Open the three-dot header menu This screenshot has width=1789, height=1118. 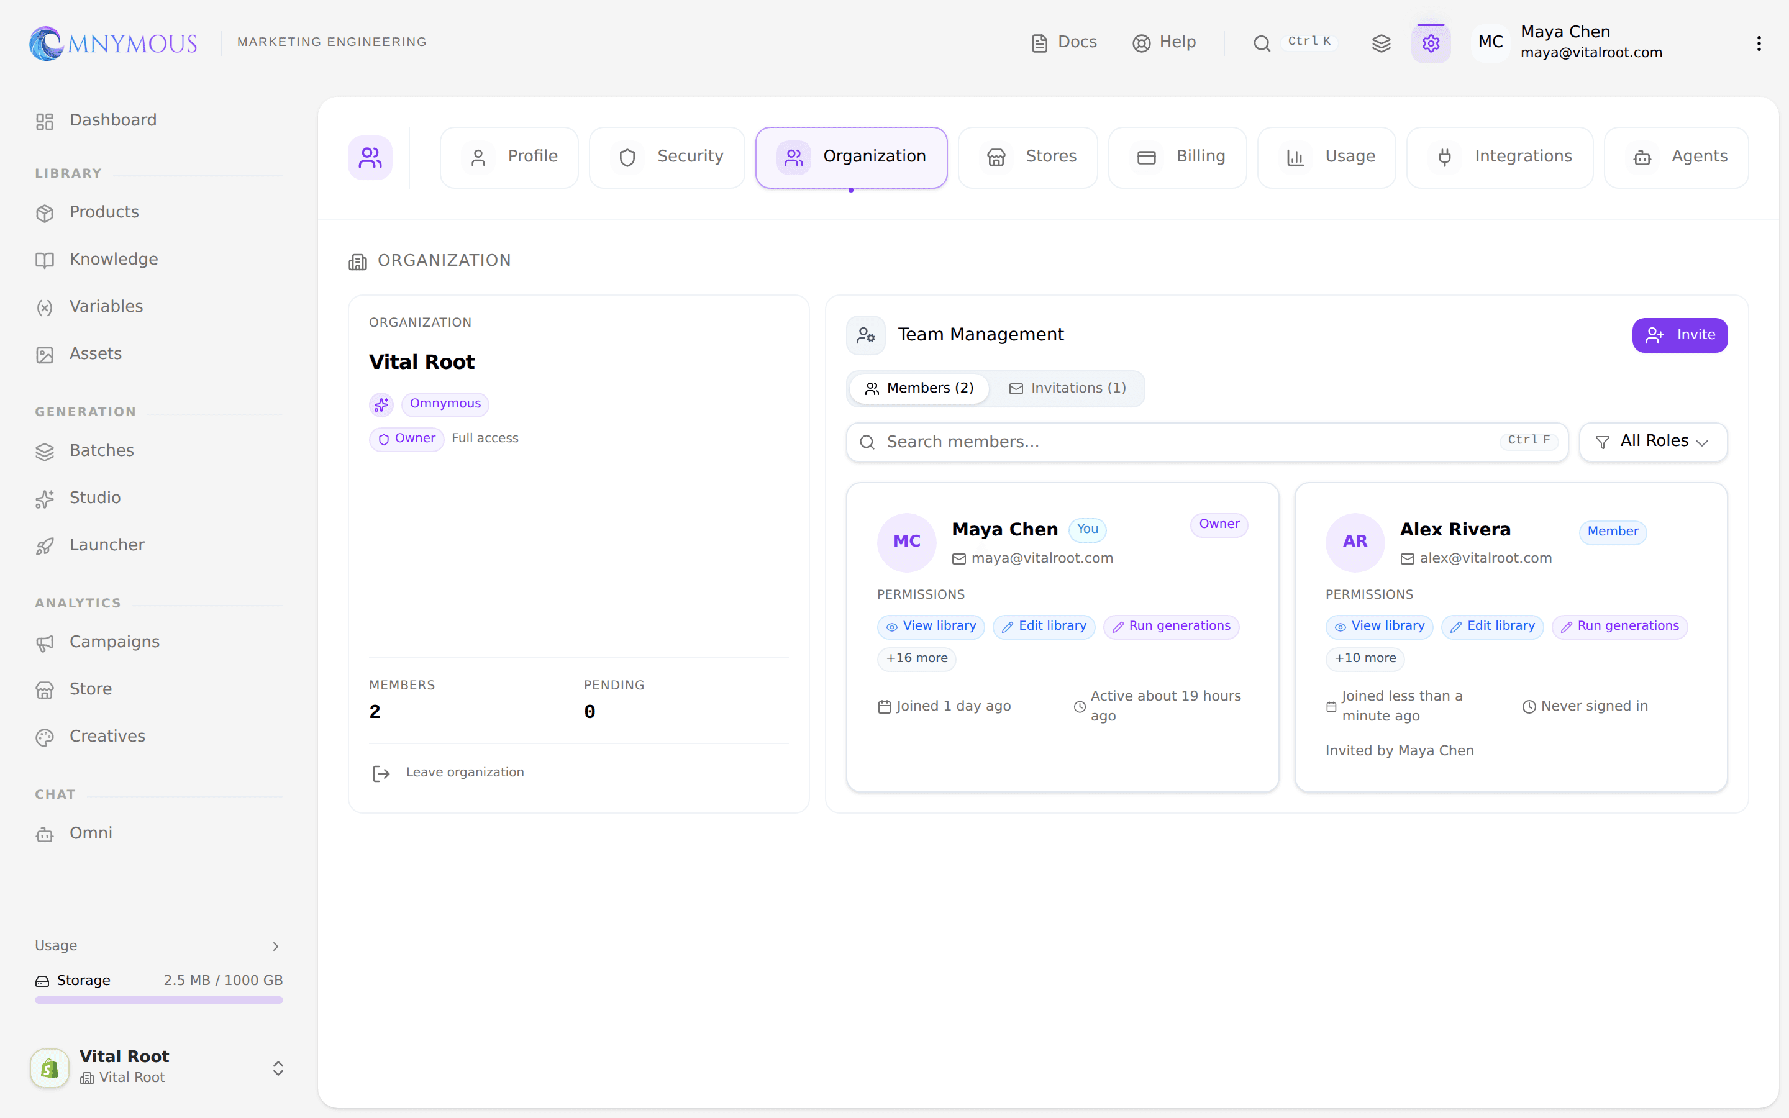point(1759,43)
